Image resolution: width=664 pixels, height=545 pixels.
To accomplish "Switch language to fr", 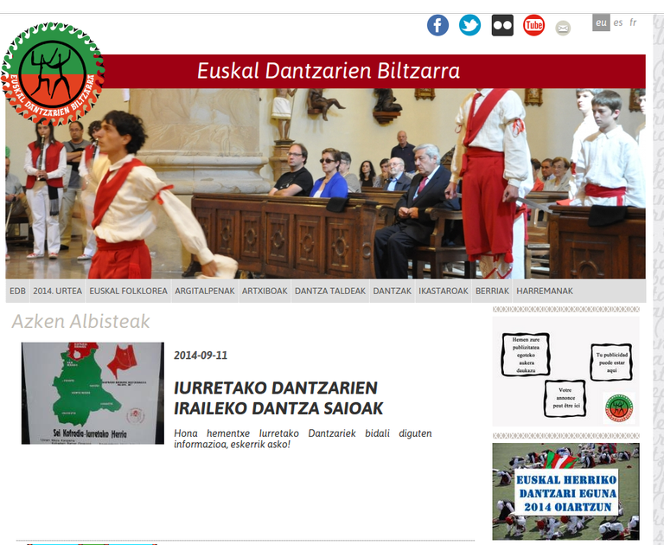I will point(633,22).
